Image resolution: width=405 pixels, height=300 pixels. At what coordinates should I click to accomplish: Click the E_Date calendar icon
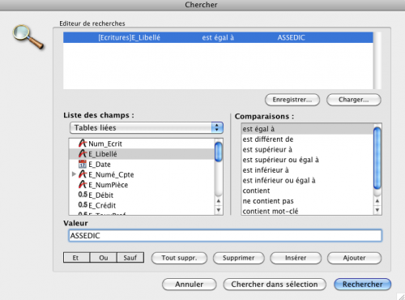[x=83, y=164]
